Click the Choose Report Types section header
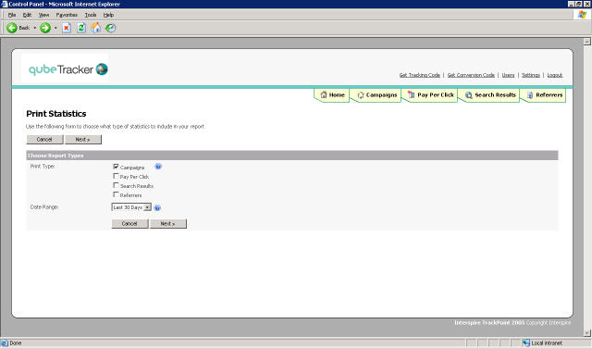The image size is (592, 349). tap(292, 156)
